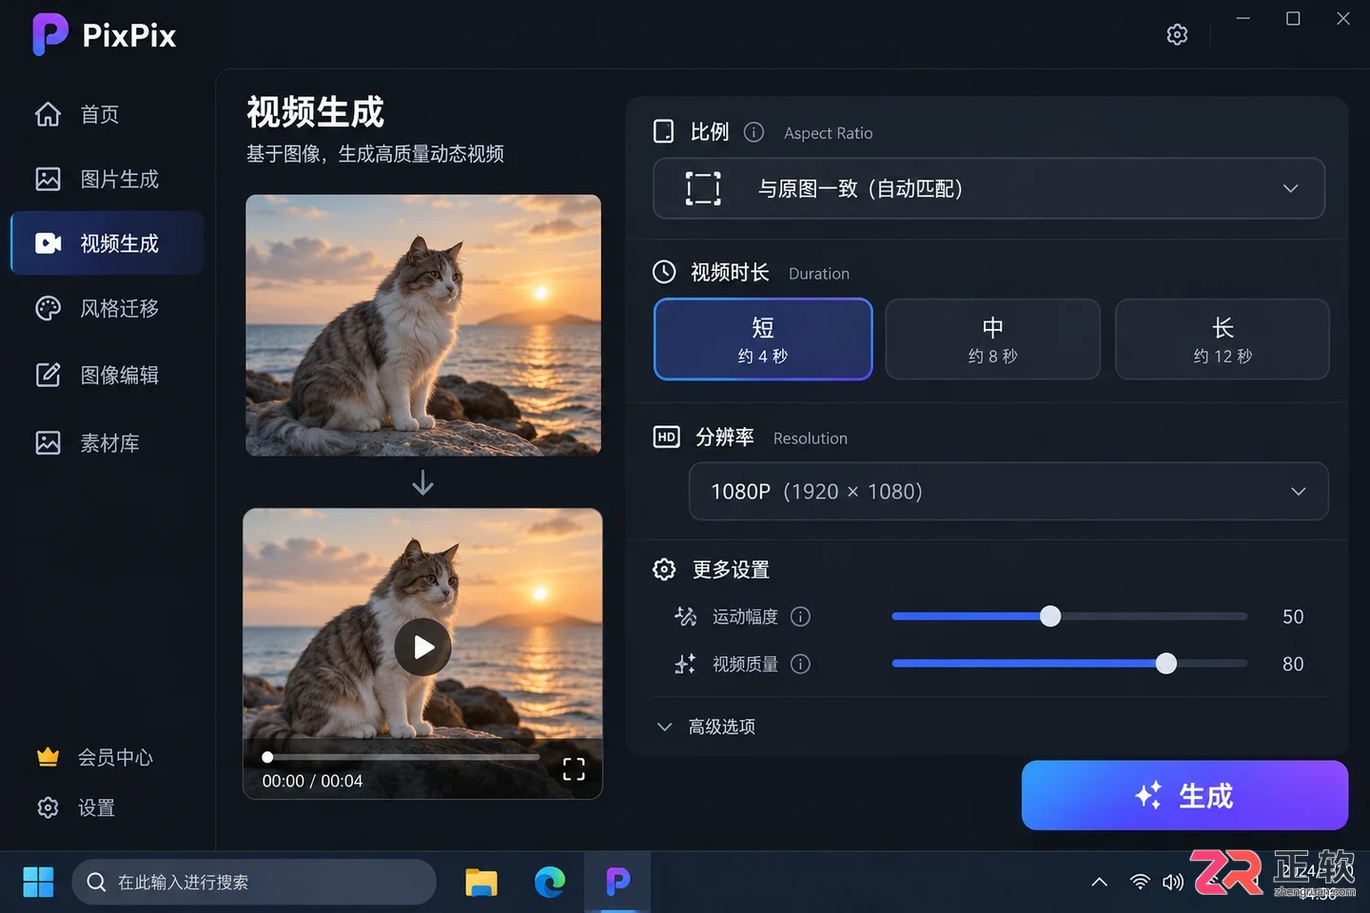Screen dimensions: 1370x913
Task: Open 素材库 in the sidebar
Action: (x=108, y=443)
